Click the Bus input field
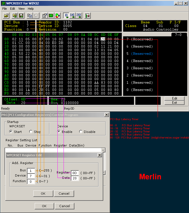Screen dimensions: 189x213 31,171
